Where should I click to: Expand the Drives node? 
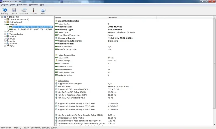tap(5, 39)
